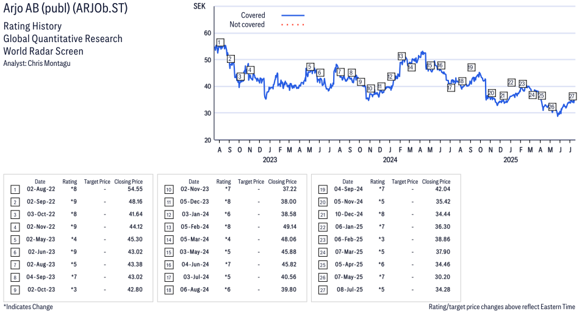Viewport: 582px width, 311px height.
Task: Click chart marker 17 below the July 2024 line
Action: [x=451, y=88]
